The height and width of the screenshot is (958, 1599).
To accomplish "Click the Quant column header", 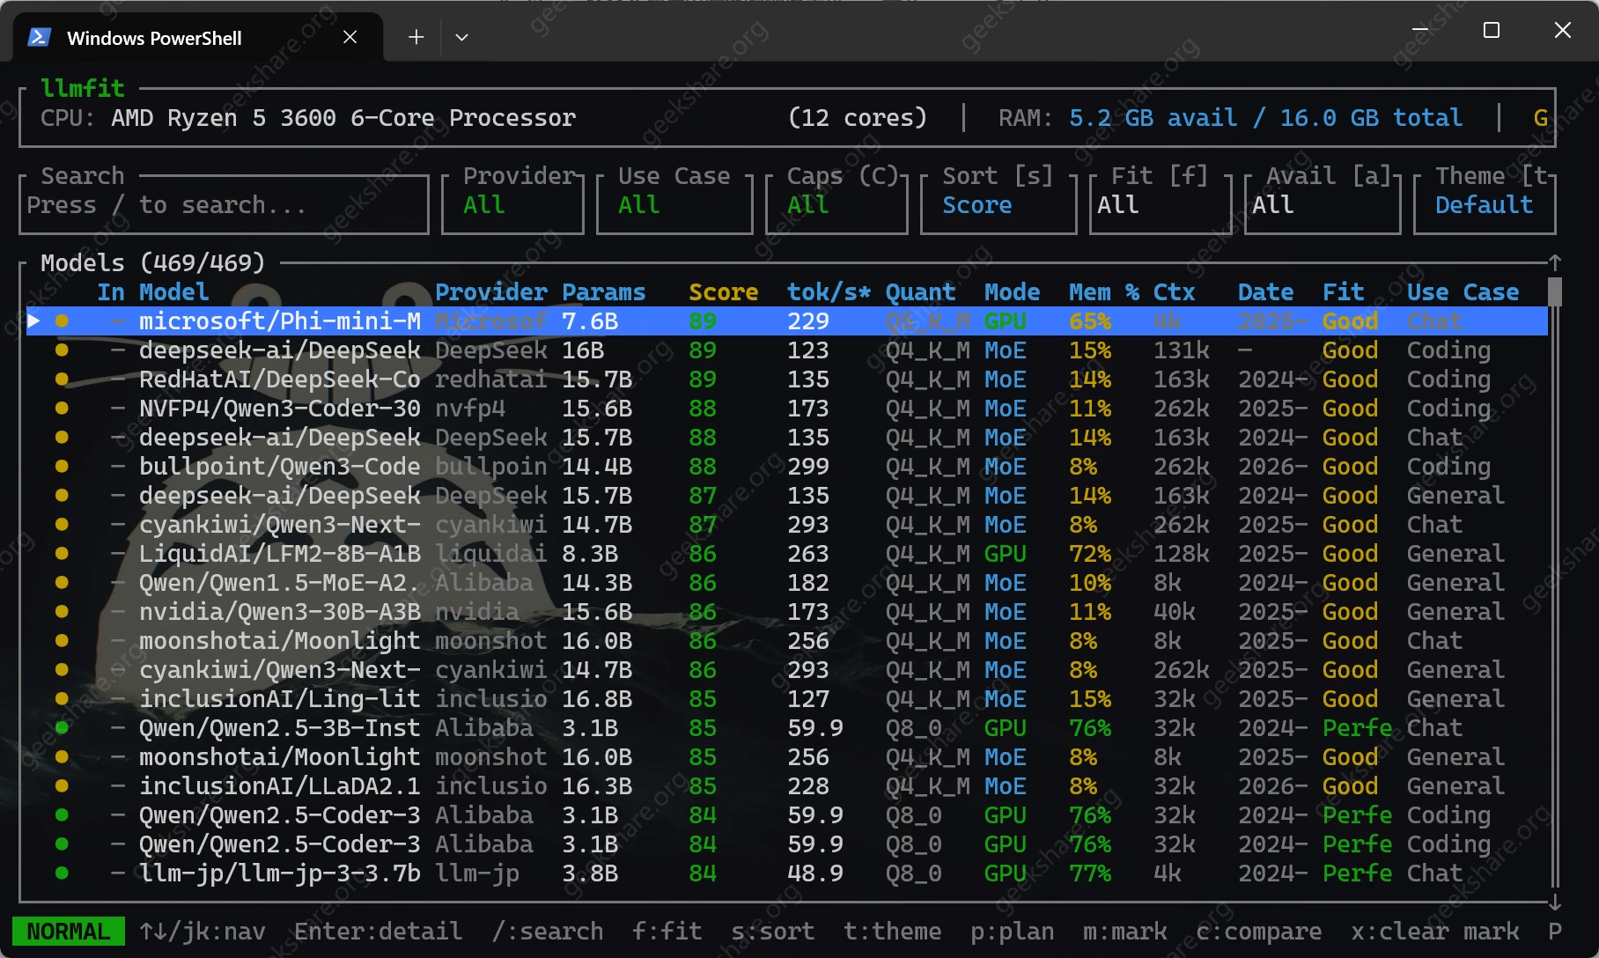I will point(921,292).
